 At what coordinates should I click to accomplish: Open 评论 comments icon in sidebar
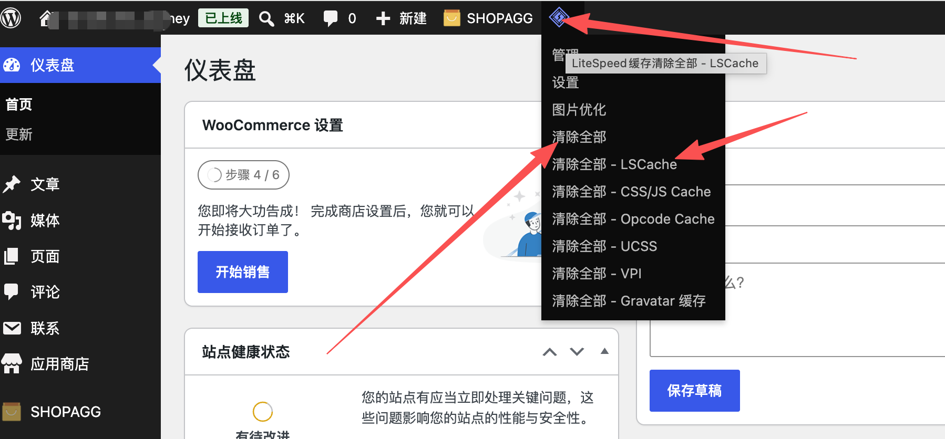pos(12,292)
